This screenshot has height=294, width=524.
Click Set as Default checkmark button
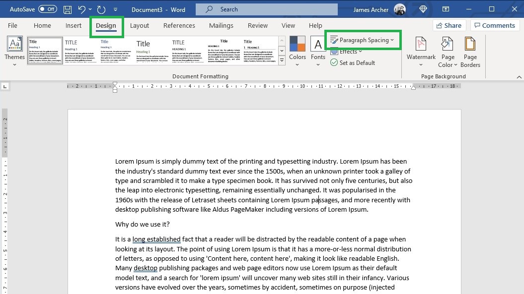(353, 63)
